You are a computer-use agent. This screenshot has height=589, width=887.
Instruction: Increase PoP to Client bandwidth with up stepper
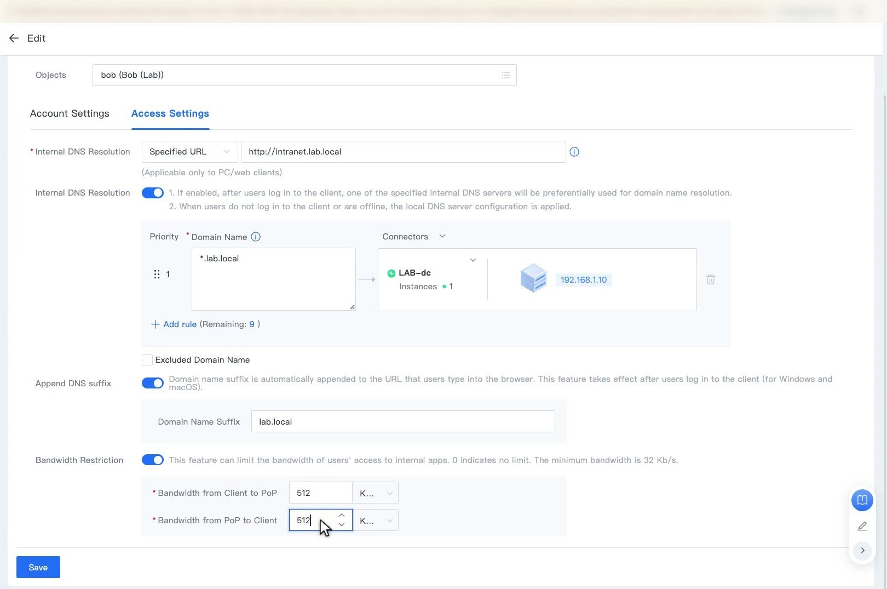coord(342,515)
